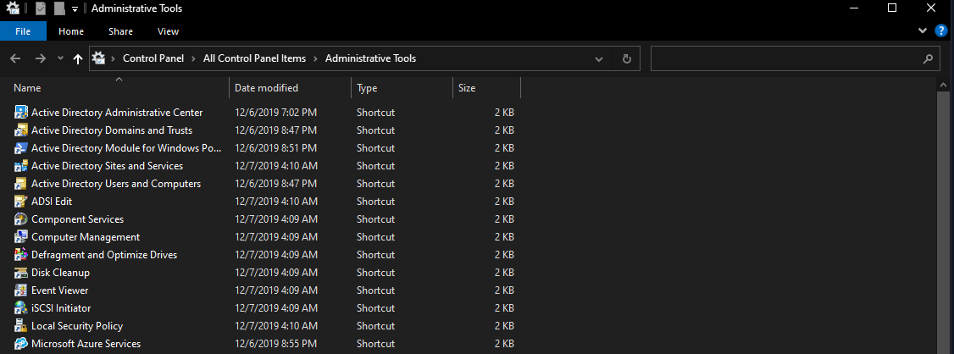
Task: Select the Disk Cleanup icon
Action: 22,273
